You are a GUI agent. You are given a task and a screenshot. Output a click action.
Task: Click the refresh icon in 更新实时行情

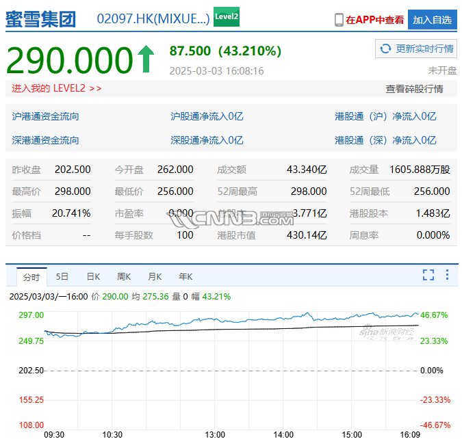385,49
